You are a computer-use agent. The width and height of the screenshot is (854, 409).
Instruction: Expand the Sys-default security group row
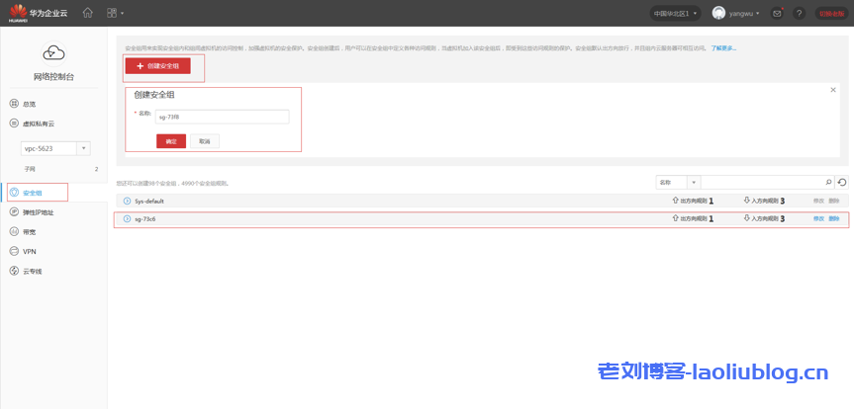pos(127,201)
